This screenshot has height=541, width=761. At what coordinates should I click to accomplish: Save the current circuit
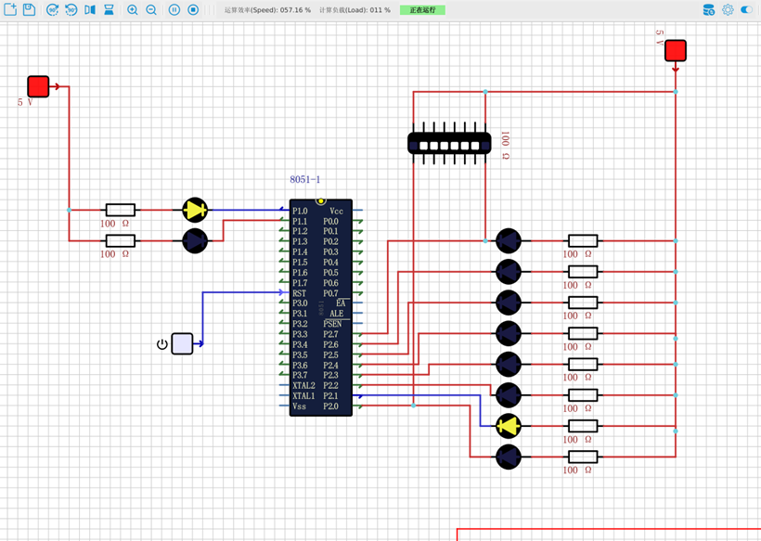click(x=29, y=9)
